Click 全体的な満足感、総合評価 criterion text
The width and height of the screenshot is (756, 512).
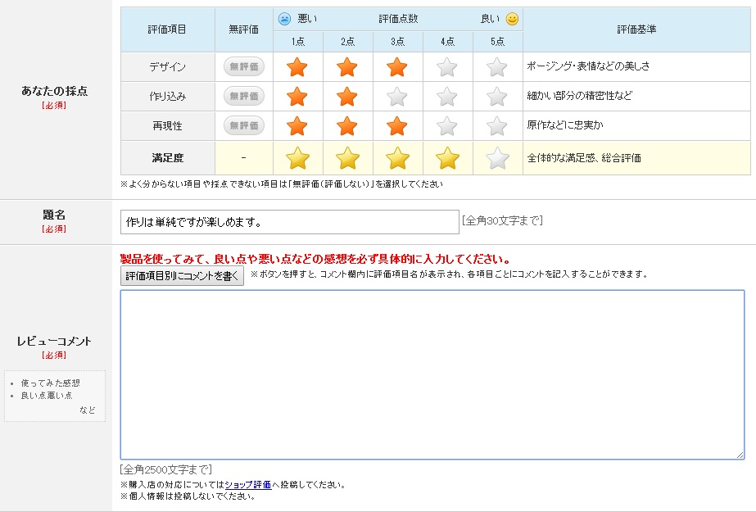583,157
